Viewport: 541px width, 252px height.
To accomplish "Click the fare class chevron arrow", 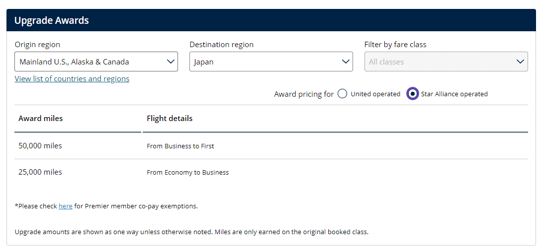I will 520,62.
